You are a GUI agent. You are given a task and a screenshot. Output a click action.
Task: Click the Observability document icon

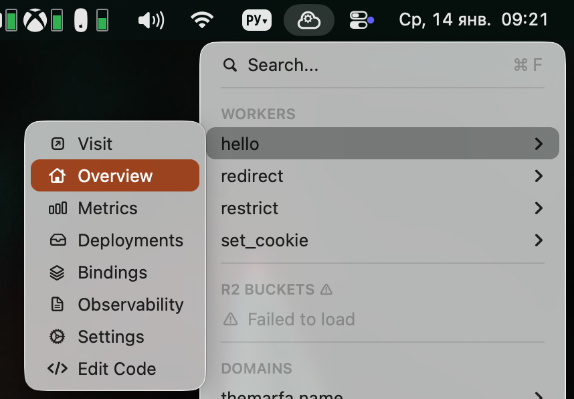(x=58, y=305)
